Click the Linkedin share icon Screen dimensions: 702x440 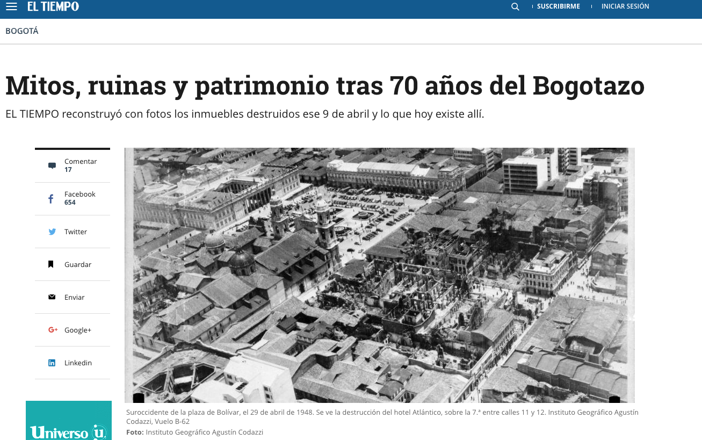click(x=52, y=362)
